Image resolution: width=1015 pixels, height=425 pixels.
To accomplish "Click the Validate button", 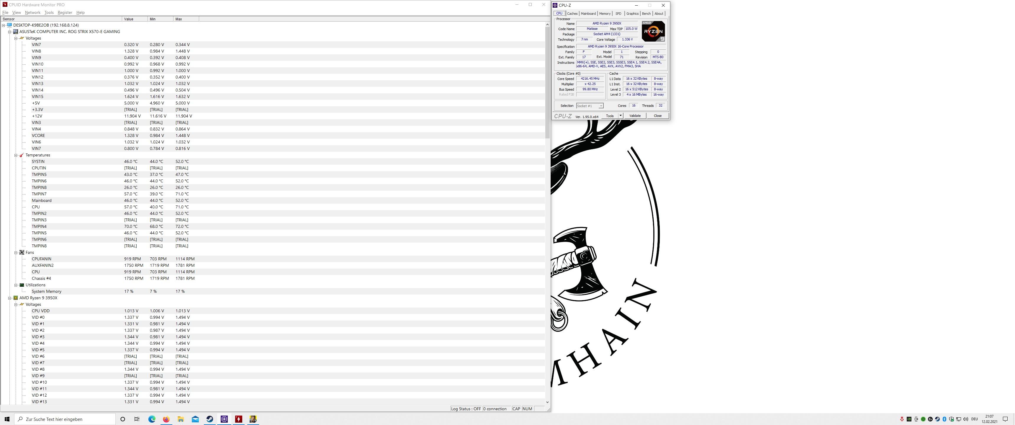I will click(635, 115).
